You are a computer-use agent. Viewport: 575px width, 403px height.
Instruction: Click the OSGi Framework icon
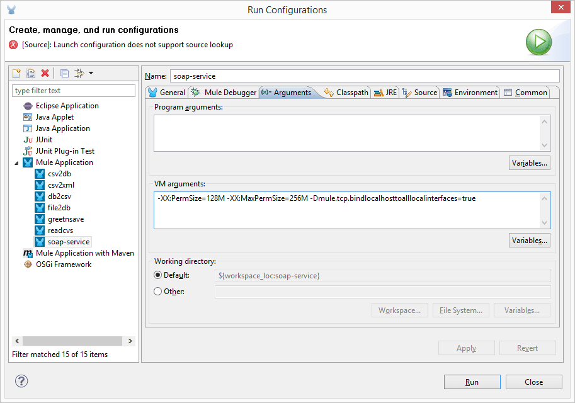point(28,264)
